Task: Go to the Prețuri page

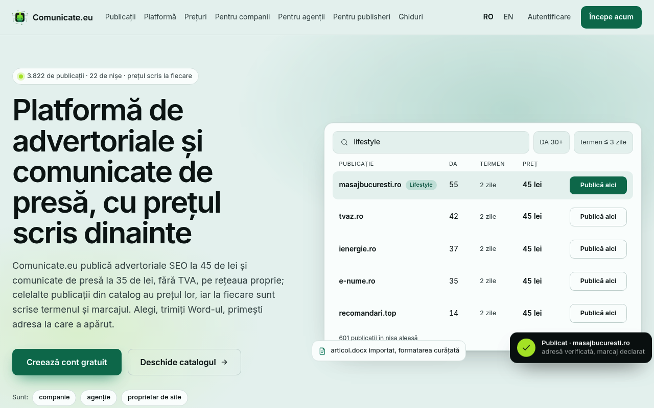Action: [196, 17]
